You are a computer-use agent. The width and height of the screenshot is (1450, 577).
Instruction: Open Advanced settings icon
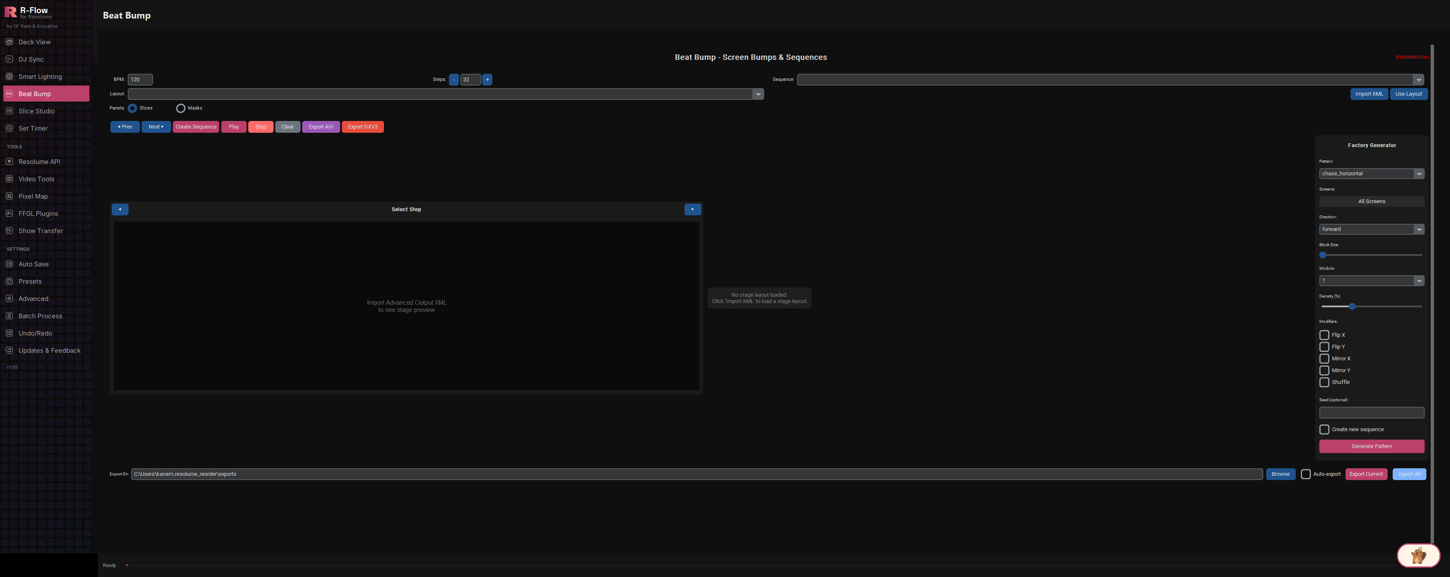click(9, 298)
